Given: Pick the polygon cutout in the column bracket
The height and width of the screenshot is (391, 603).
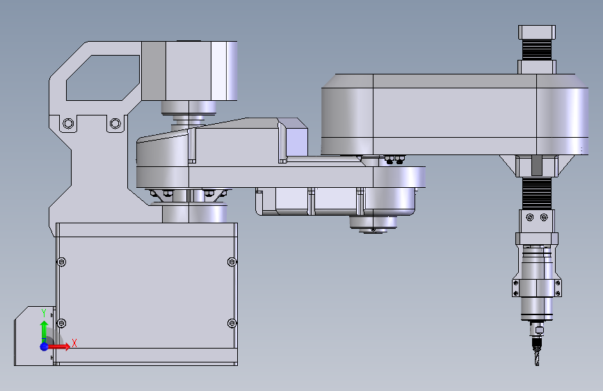Looking at the screenshot, I should point(103,78).
